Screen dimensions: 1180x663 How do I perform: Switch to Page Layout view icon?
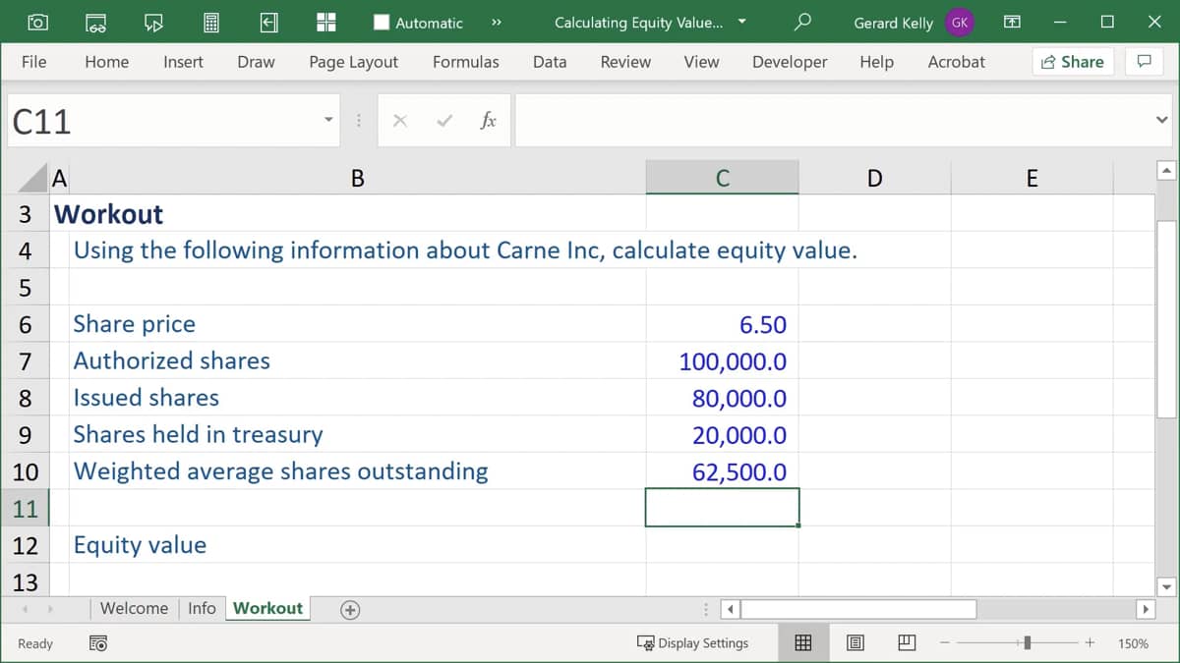pyautogui.click(x=855, y=643)
